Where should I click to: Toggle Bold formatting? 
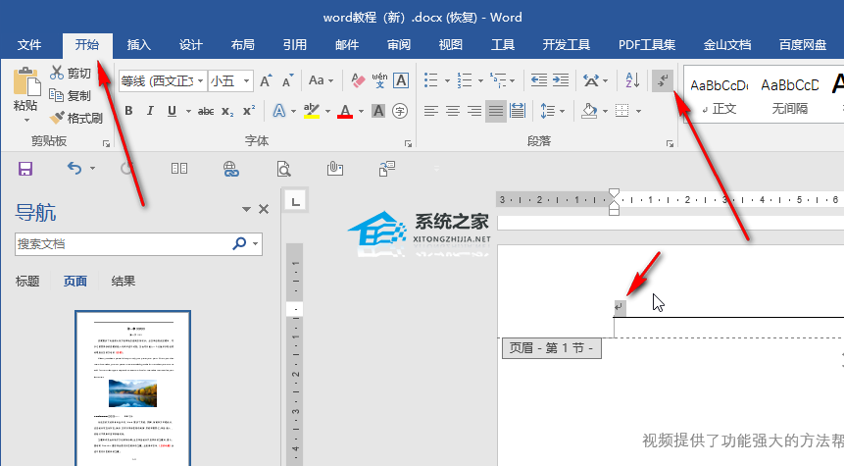(x=128, y=111)
